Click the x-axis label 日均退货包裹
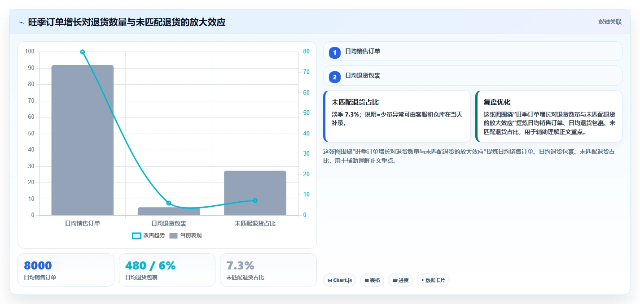Image resolution: width=640 pixels, height=304 pixels. (x=169, y=223)
